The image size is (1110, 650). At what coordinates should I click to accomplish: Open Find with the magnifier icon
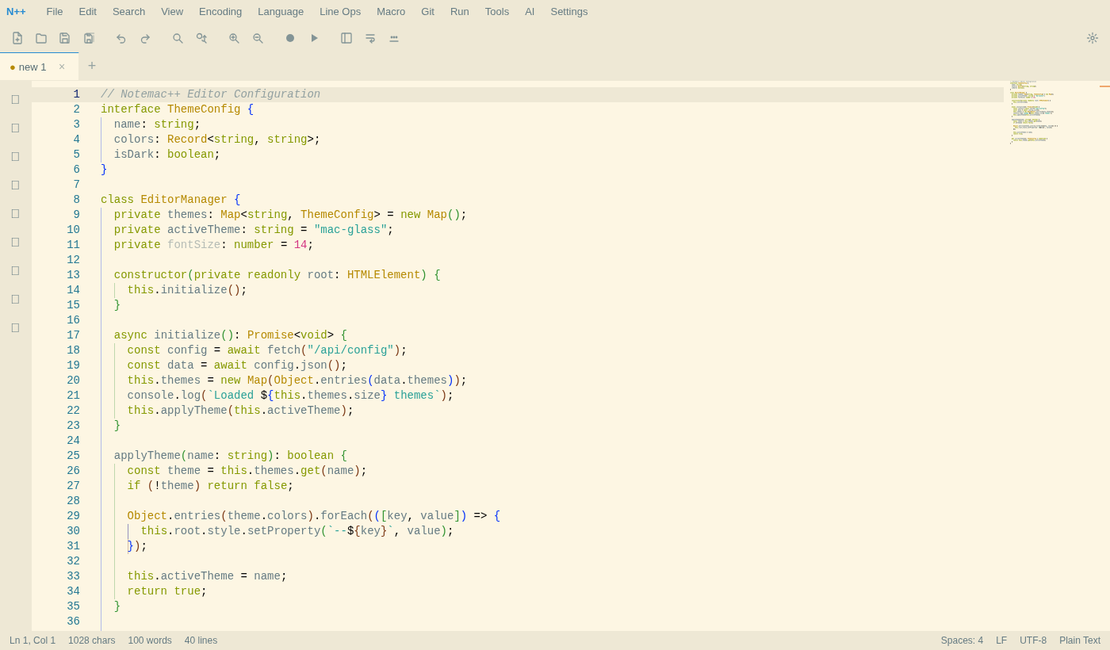tap(178, 38)
